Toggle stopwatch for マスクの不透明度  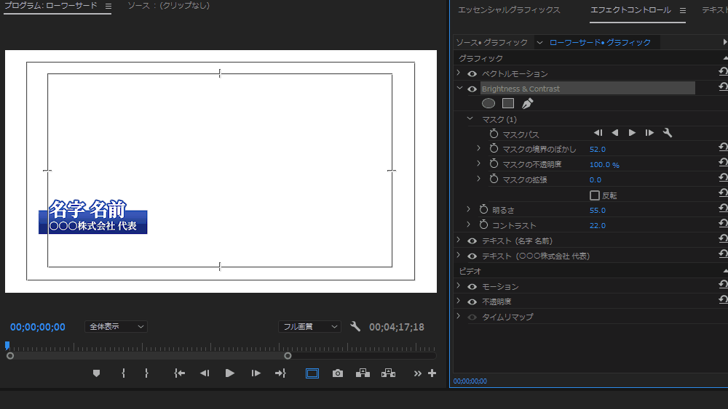494,164
